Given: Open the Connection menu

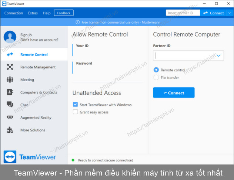Looking at the screenshot, I should [14, 13].
